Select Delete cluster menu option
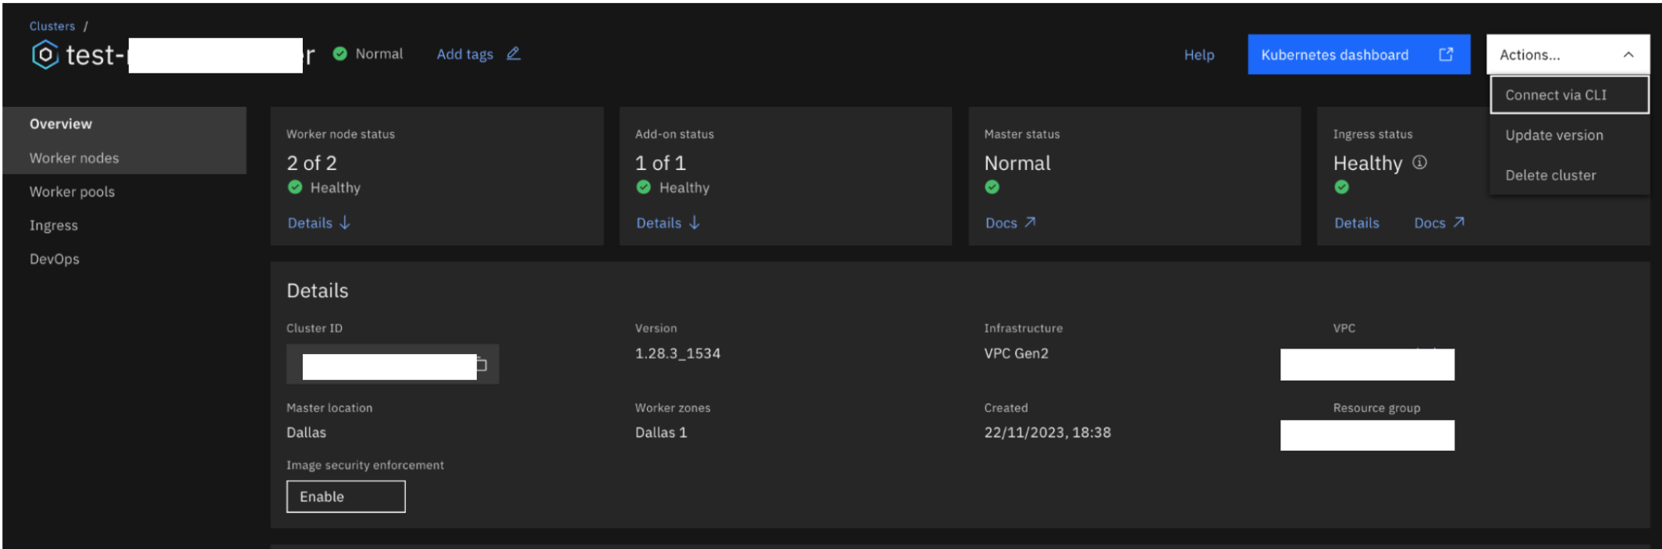This screenshot has height=549, width=1662. pyautogui.click(x=1550, y=175)
